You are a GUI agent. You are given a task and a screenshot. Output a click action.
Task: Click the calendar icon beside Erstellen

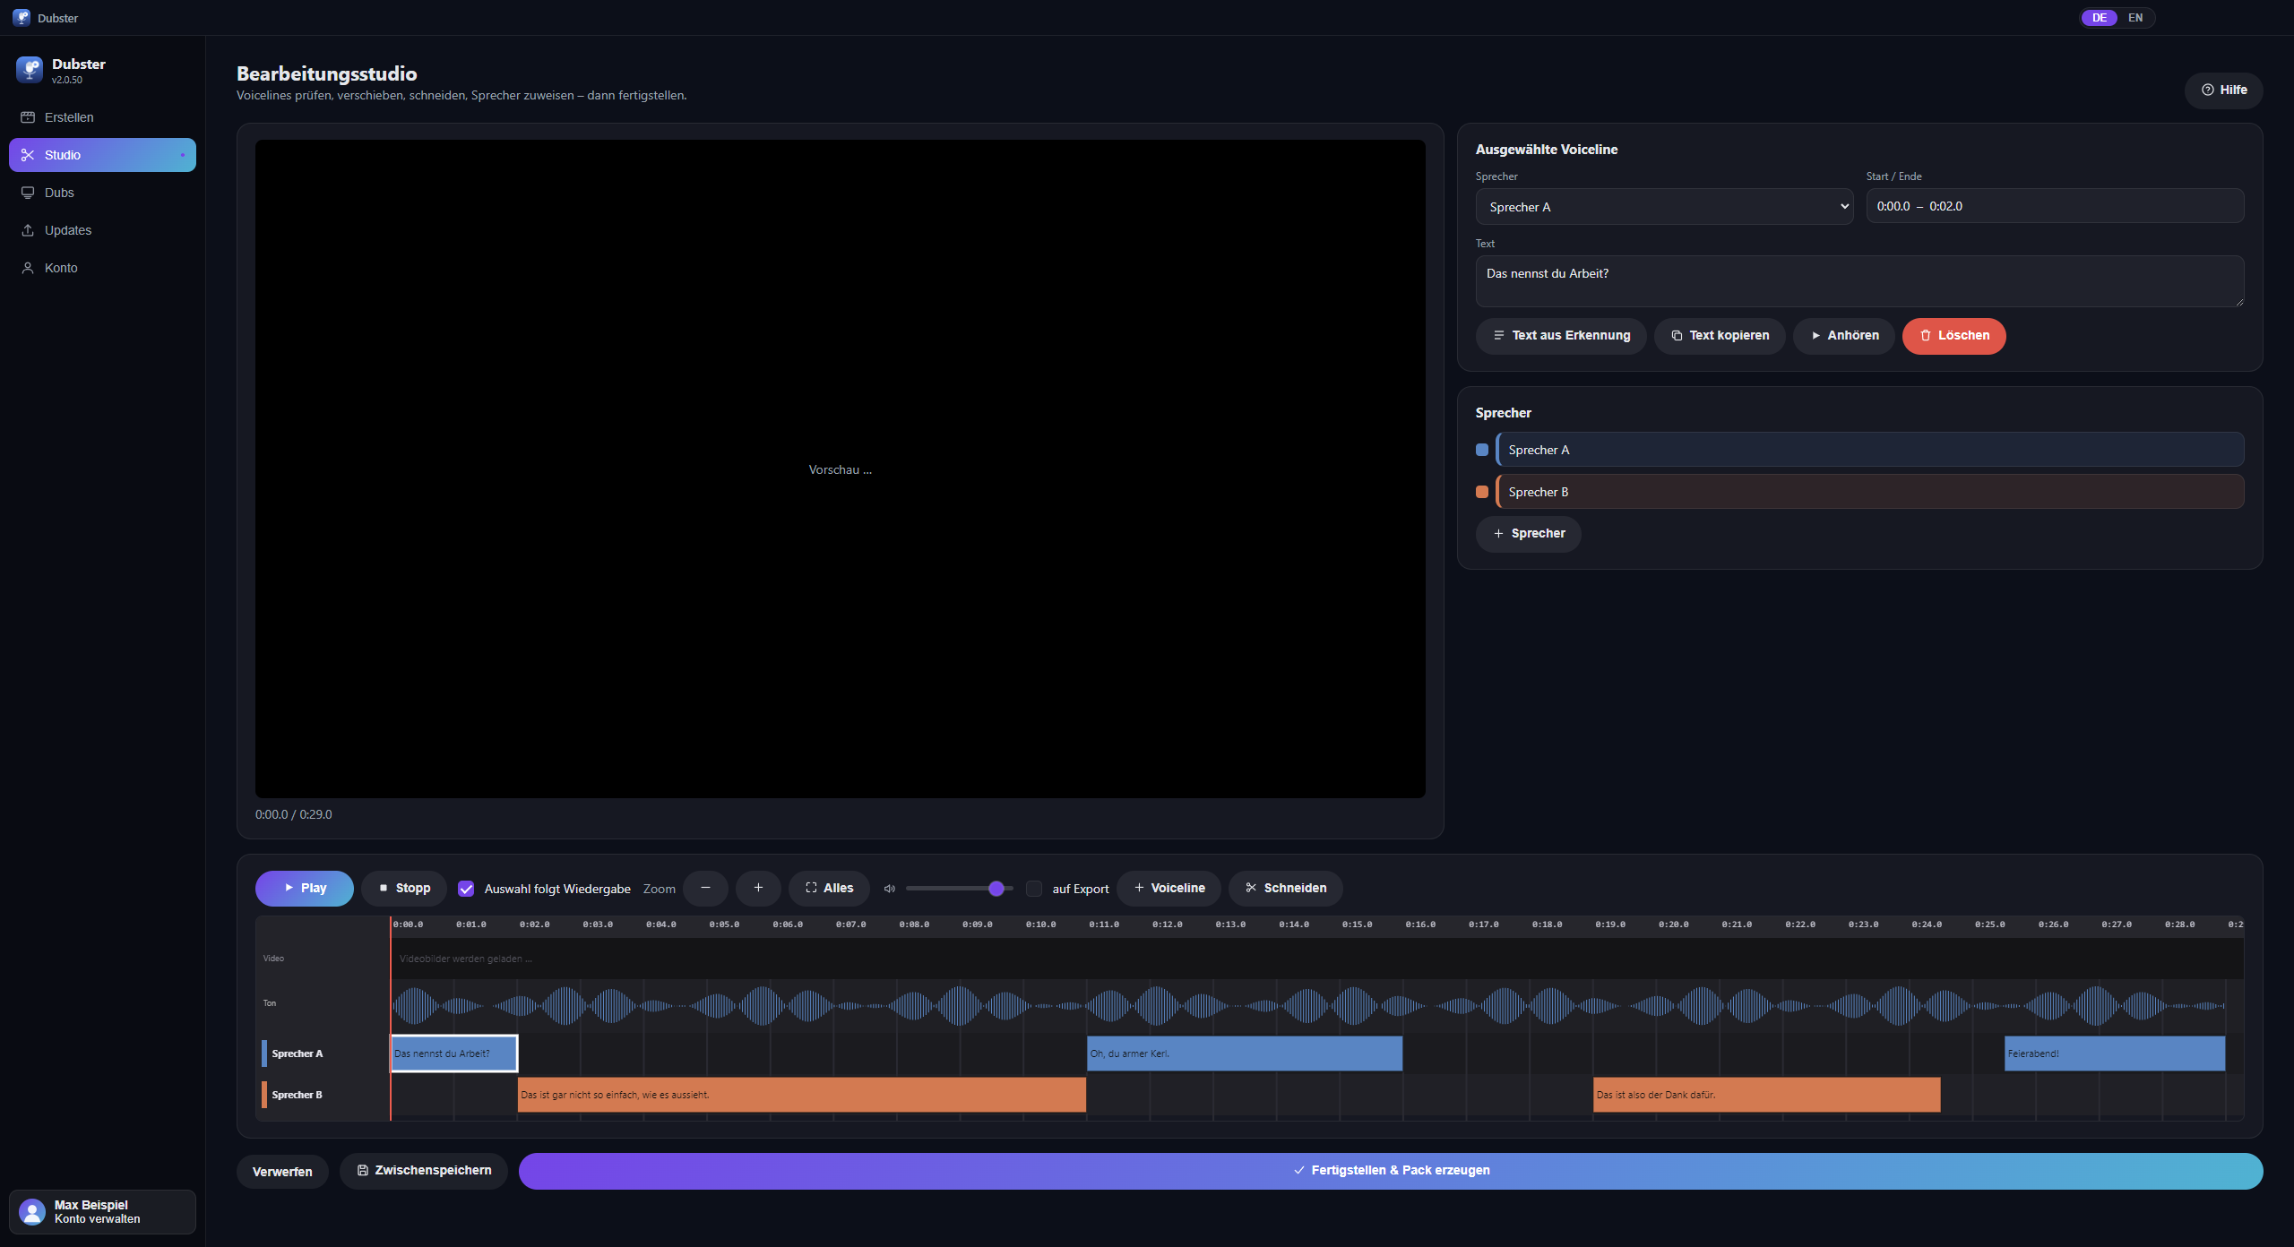[x=28, y=117]
